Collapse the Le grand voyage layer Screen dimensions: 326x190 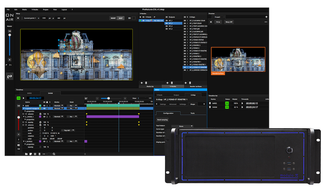[24, 108]
